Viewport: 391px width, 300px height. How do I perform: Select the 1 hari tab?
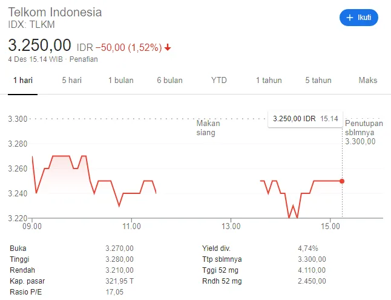click(22, 81)
